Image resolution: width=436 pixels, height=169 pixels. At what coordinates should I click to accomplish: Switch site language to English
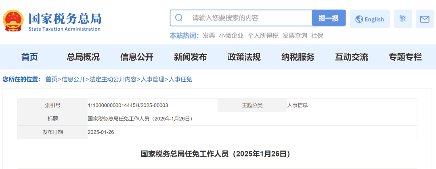(369, 19)
